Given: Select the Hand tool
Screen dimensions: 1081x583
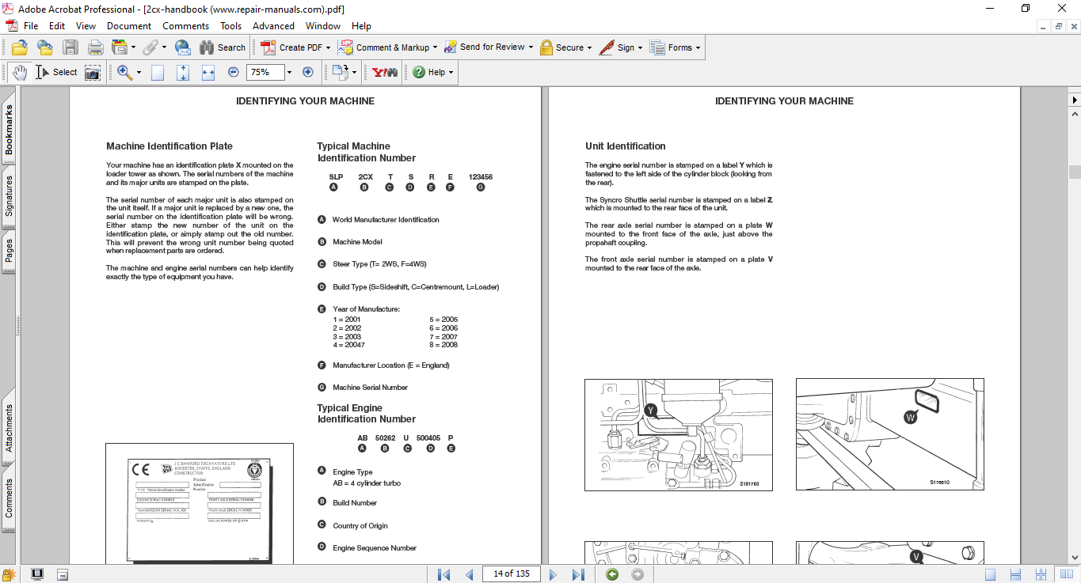Looking at the screenshot, I should coord(20,72).
